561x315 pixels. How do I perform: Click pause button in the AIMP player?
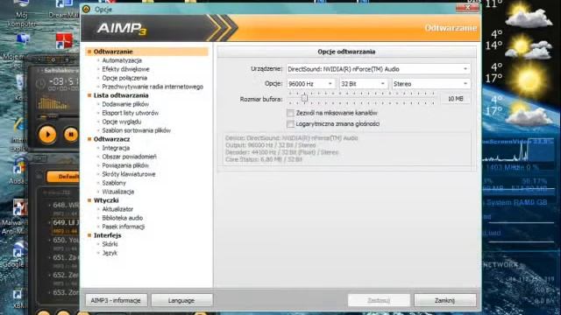71,135
